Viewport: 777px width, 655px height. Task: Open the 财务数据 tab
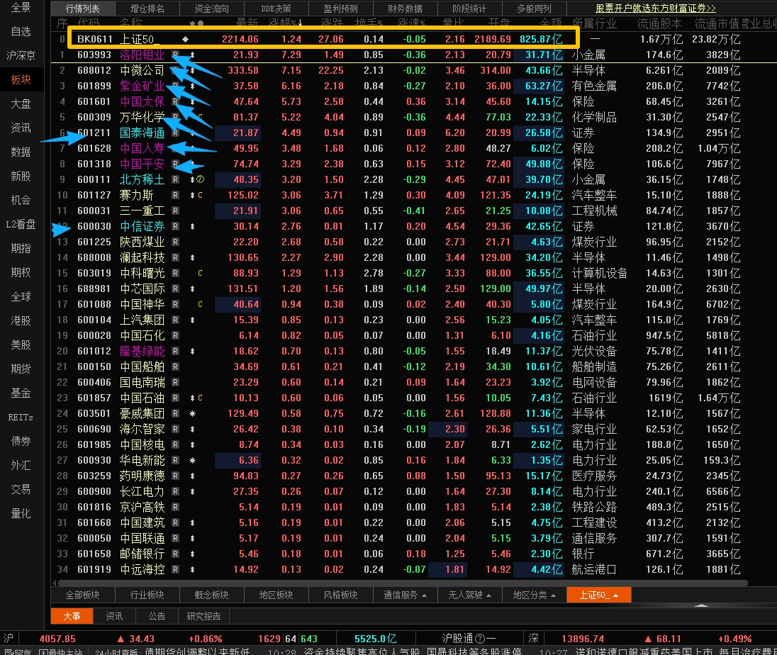(x=405, y=9)
